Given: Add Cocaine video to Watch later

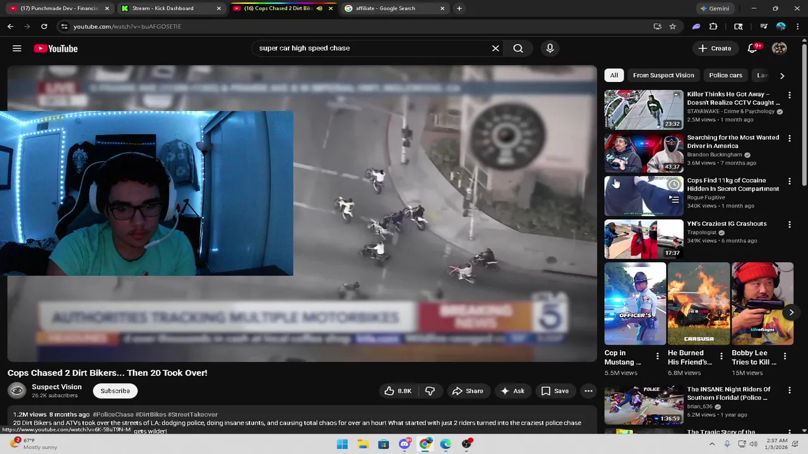Looking at the screenshot, I should tap(674, 185).
